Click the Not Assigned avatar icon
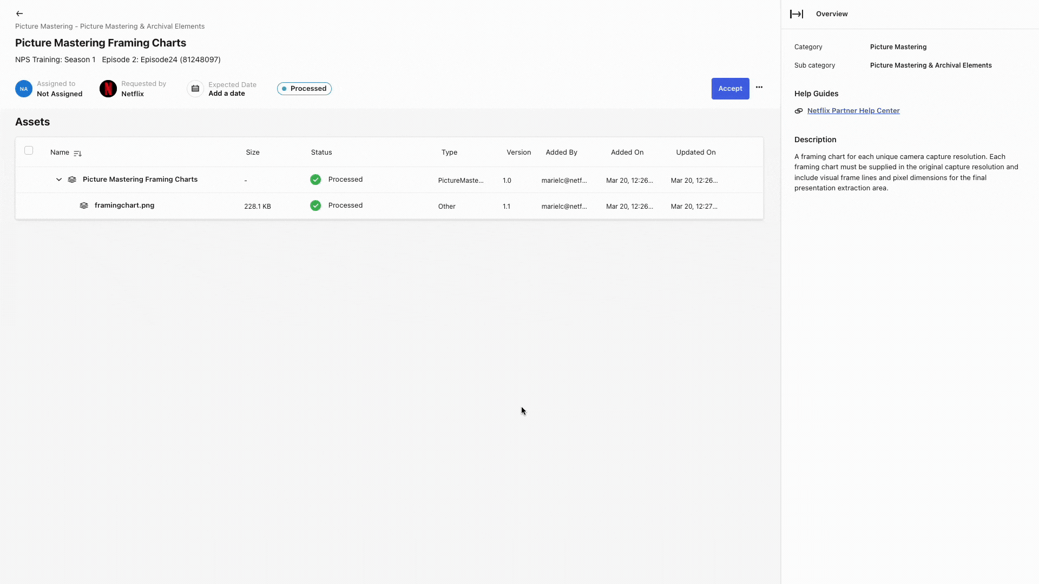 click(23, 88)
